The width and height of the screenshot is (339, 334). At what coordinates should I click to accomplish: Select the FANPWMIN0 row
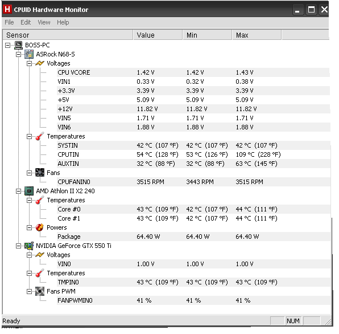tap(193, 300)
